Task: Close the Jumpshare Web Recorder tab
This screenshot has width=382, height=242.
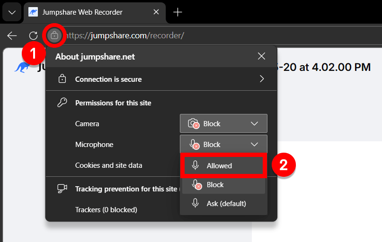Action: click(x=156, y=12)
